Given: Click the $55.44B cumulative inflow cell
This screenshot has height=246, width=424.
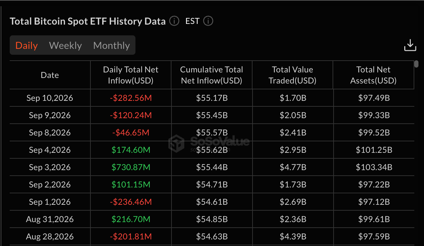Looking at the screenshot, I should coord(212,167).
